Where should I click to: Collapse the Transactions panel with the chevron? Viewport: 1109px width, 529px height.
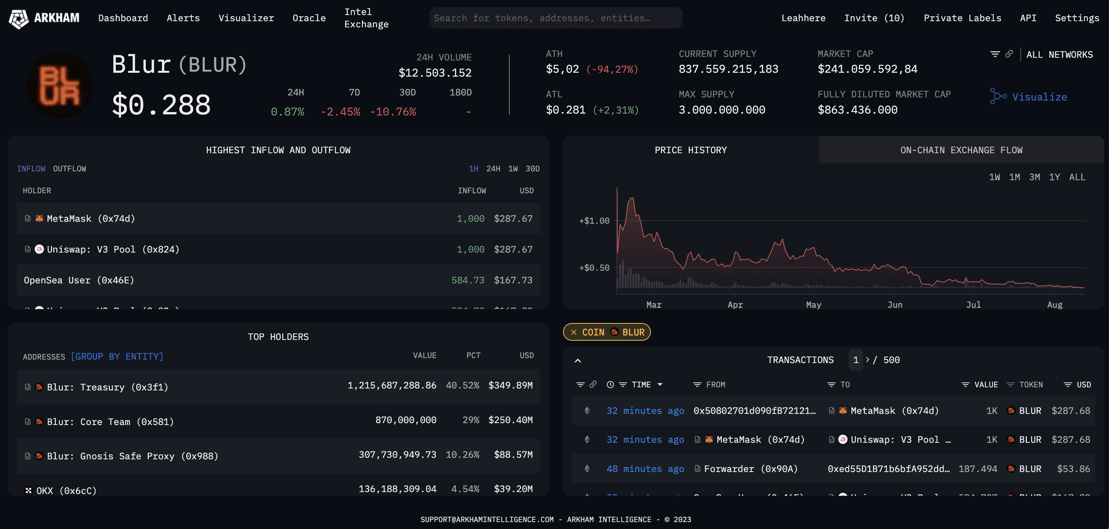[578, 360]
